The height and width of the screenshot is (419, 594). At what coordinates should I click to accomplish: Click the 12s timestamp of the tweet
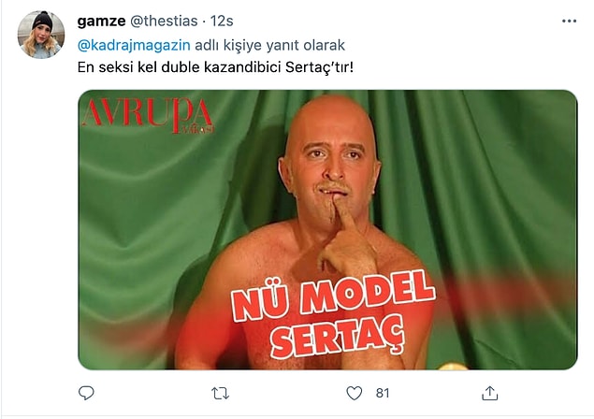click(222, 22)
